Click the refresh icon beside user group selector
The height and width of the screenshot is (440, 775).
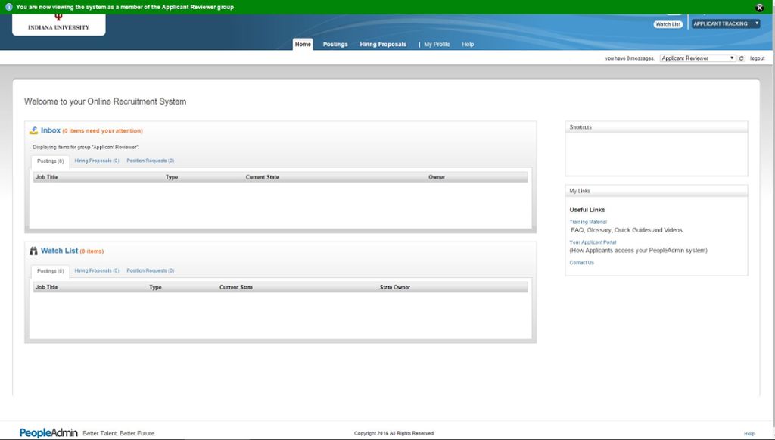point(742,58)
